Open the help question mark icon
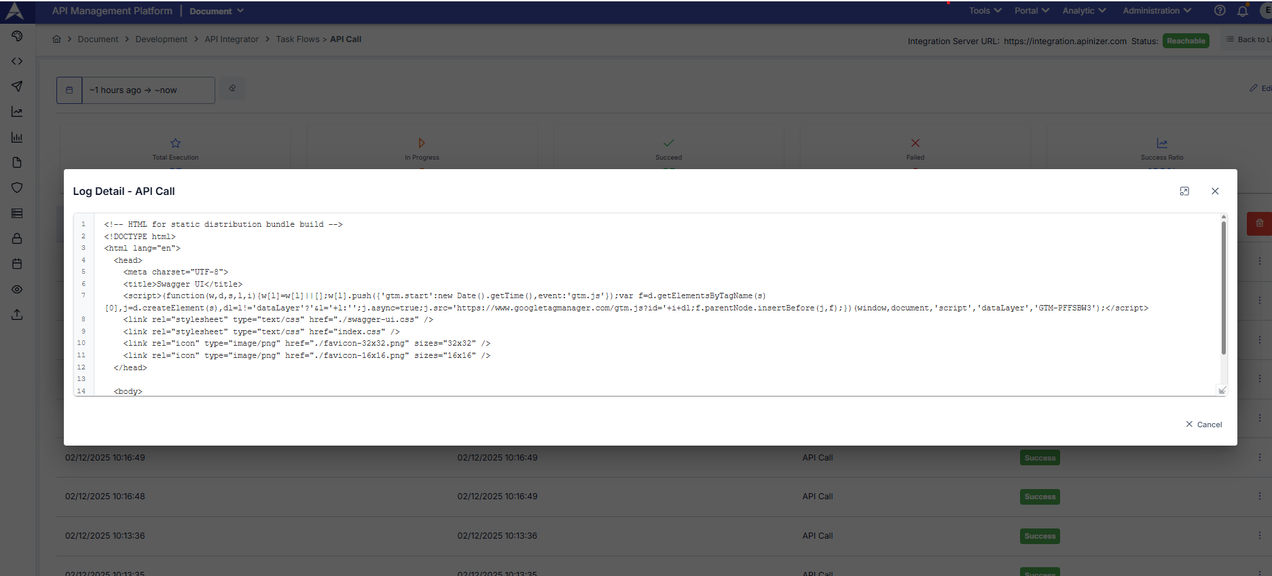The height and width of the screenshot is (576, 1272). (1220, 11)
